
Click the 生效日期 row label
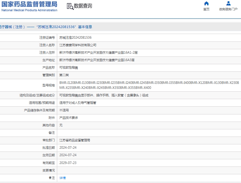coord(48,155)
